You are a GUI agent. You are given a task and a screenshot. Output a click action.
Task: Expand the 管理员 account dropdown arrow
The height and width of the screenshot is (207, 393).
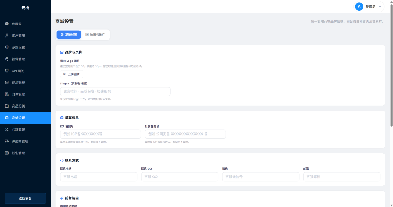[x=380, y=7]
